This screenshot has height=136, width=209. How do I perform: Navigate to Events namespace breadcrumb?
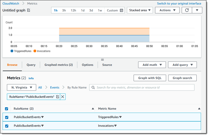coord(55,88)
